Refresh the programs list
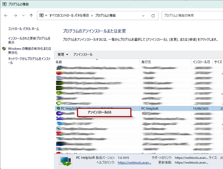This screenshot has height=169, width=223. click(x=153, y=16)
